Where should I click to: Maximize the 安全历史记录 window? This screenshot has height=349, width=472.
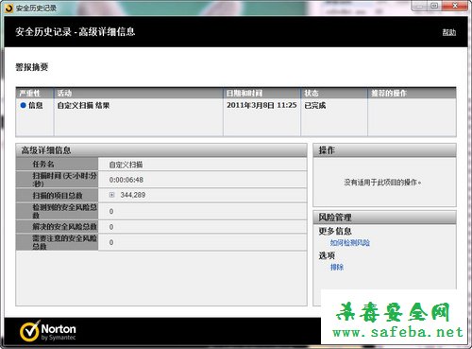pos(434,6)
